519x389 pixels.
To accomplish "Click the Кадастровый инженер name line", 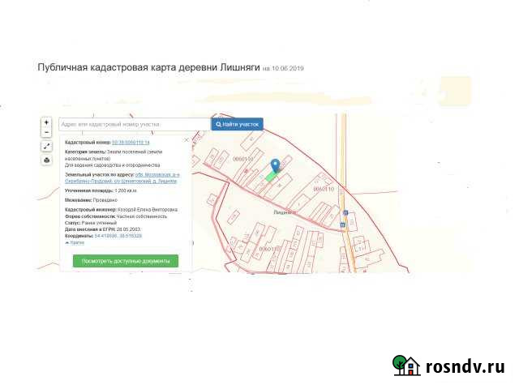I will tap(121, 210).
